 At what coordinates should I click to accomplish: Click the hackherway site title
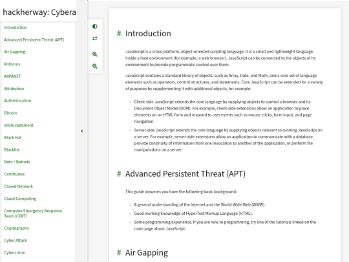pyautogui.click(x=39, y=12)
